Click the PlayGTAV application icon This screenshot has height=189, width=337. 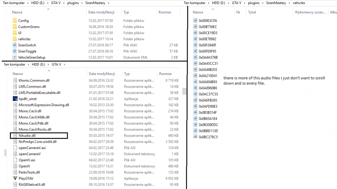tap(15, 178)
